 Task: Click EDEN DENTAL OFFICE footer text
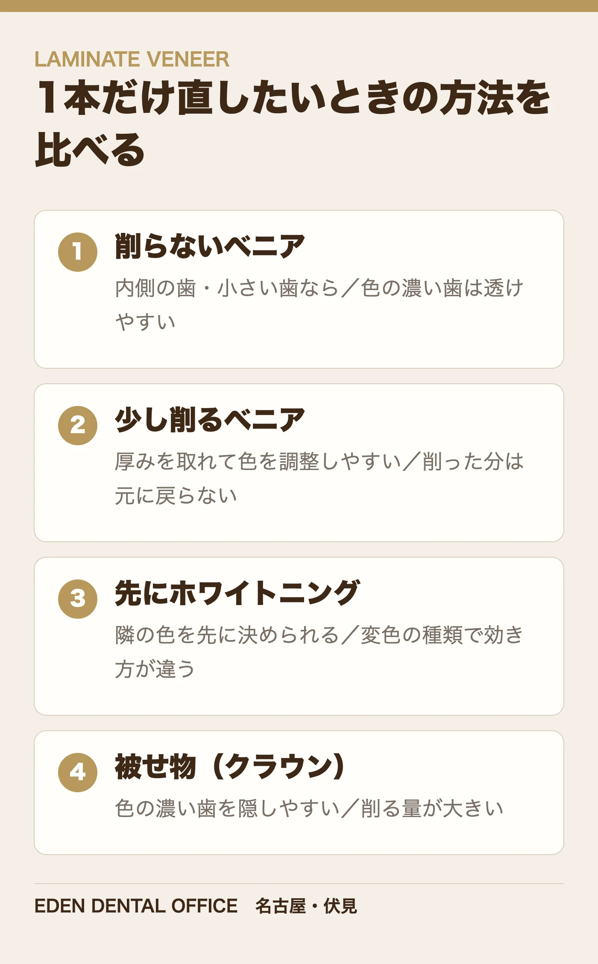136,906
